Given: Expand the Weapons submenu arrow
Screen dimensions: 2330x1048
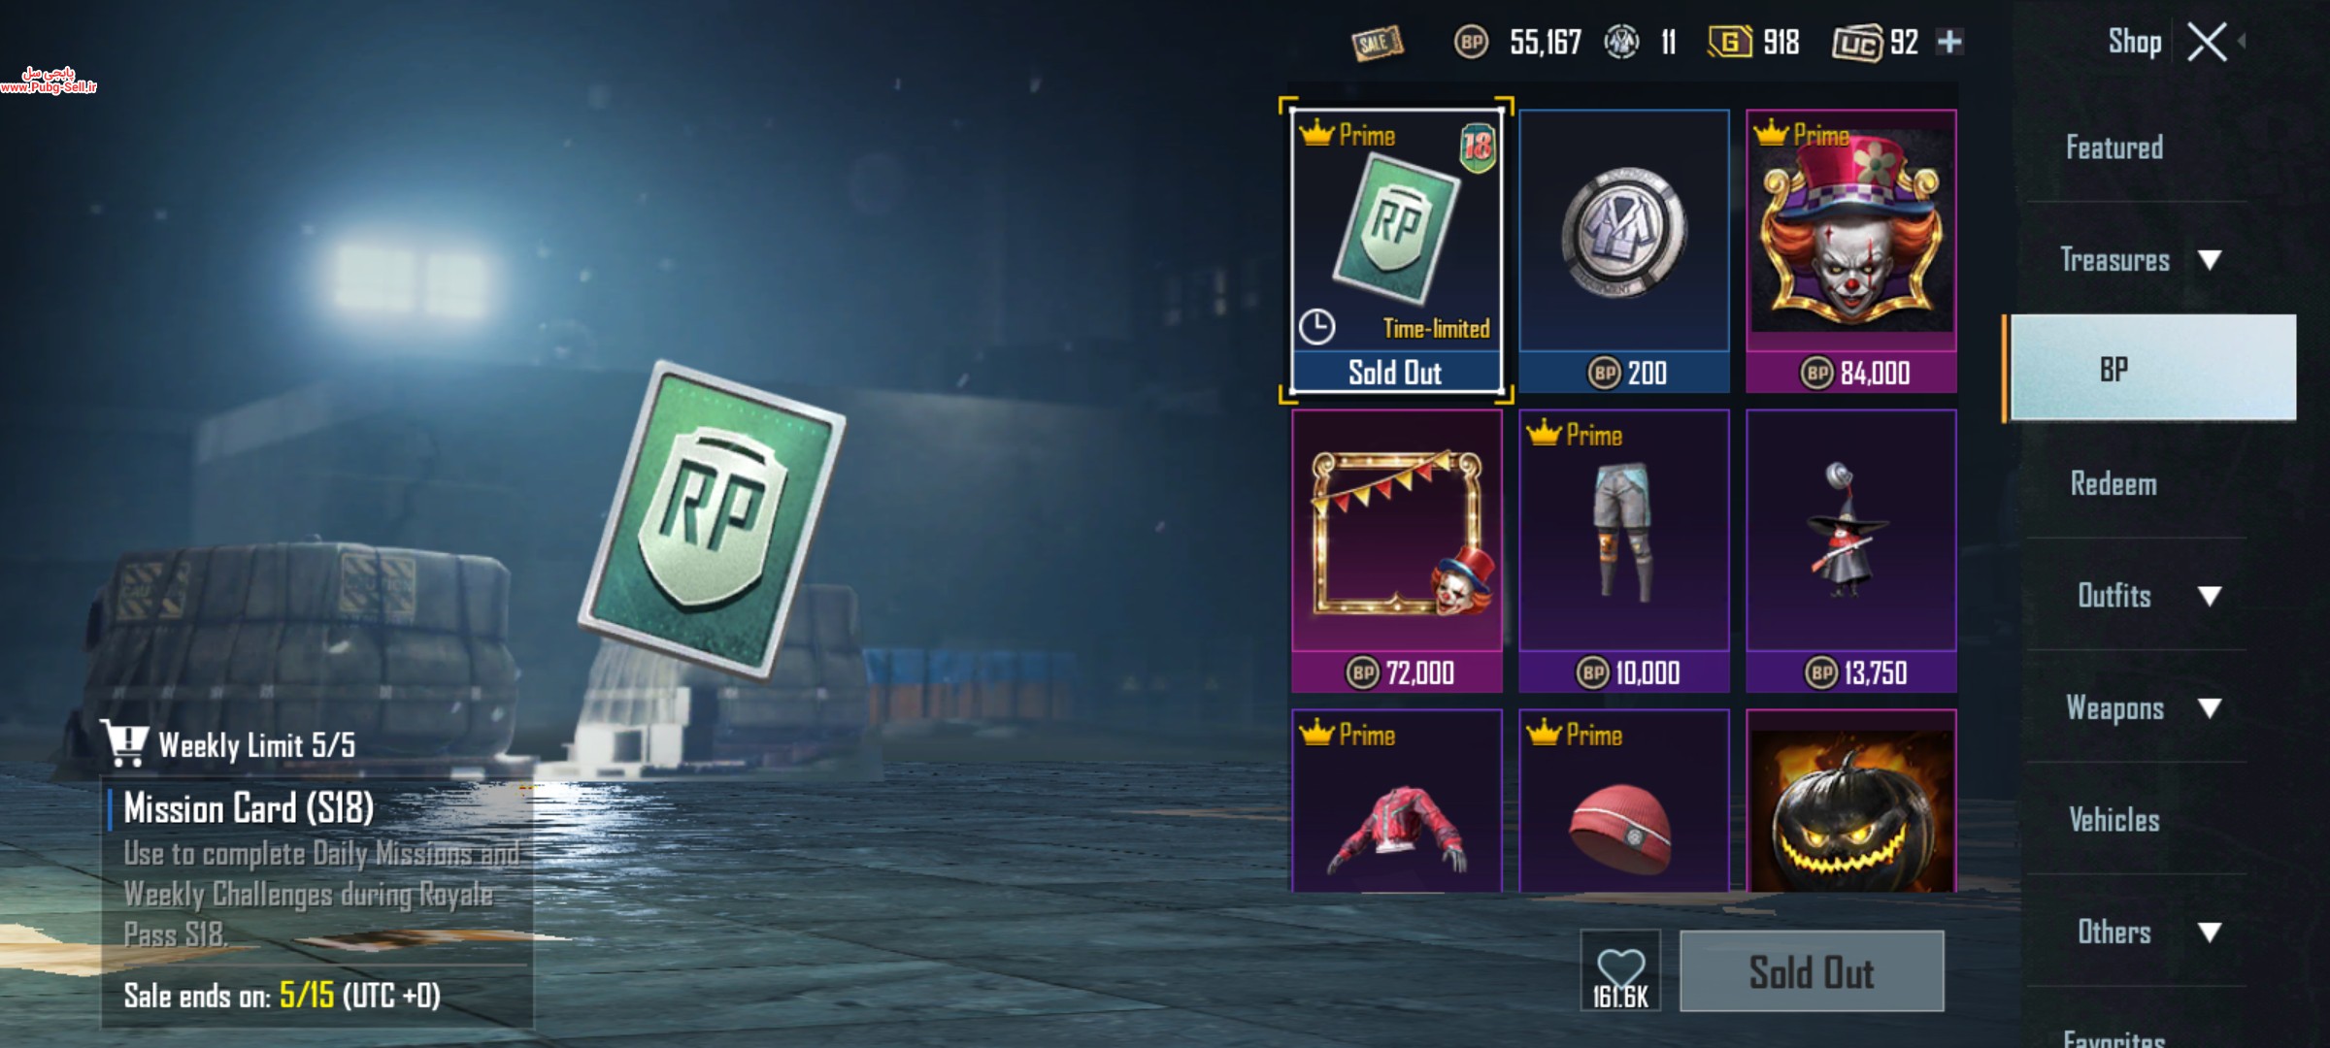Looking at the screenshot, I should pos(2211,708).
